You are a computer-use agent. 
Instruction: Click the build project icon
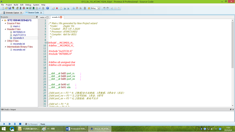[x=74, y=8]
